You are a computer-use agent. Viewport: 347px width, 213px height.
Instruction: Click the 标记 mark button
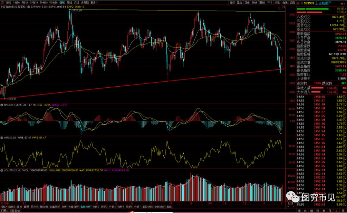click(277, 2)
